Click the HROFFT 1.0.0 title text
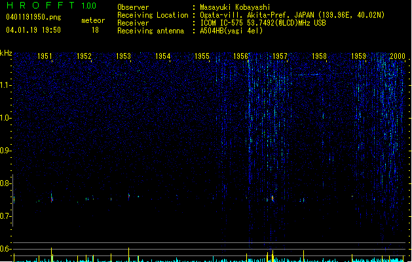 click(52, 5)
